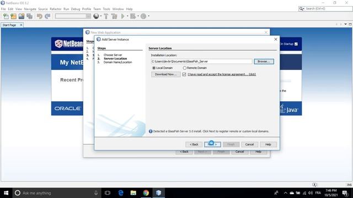Toggle the license agreement checkbox
The width and height of the screenshot is (353, 198).
point(184,74)
